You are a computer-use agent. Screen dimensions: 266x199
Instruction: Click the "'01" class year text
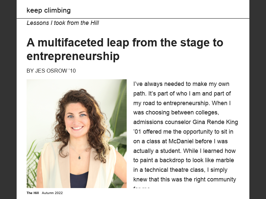tap(138, 132)
